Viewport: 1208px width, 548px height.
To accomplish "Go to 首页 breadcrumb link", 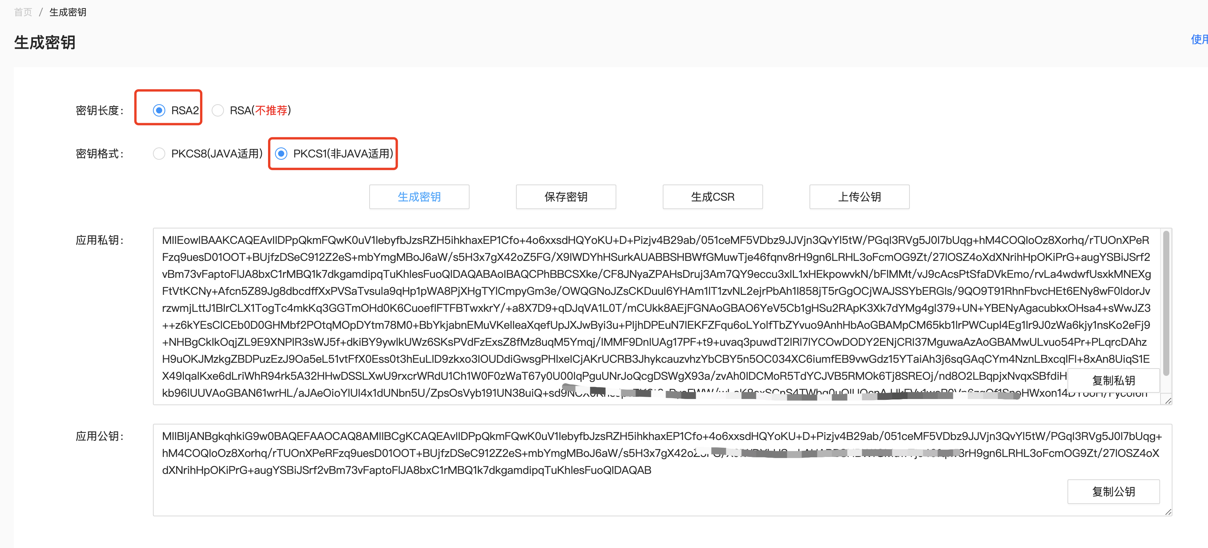I will 23,12.
